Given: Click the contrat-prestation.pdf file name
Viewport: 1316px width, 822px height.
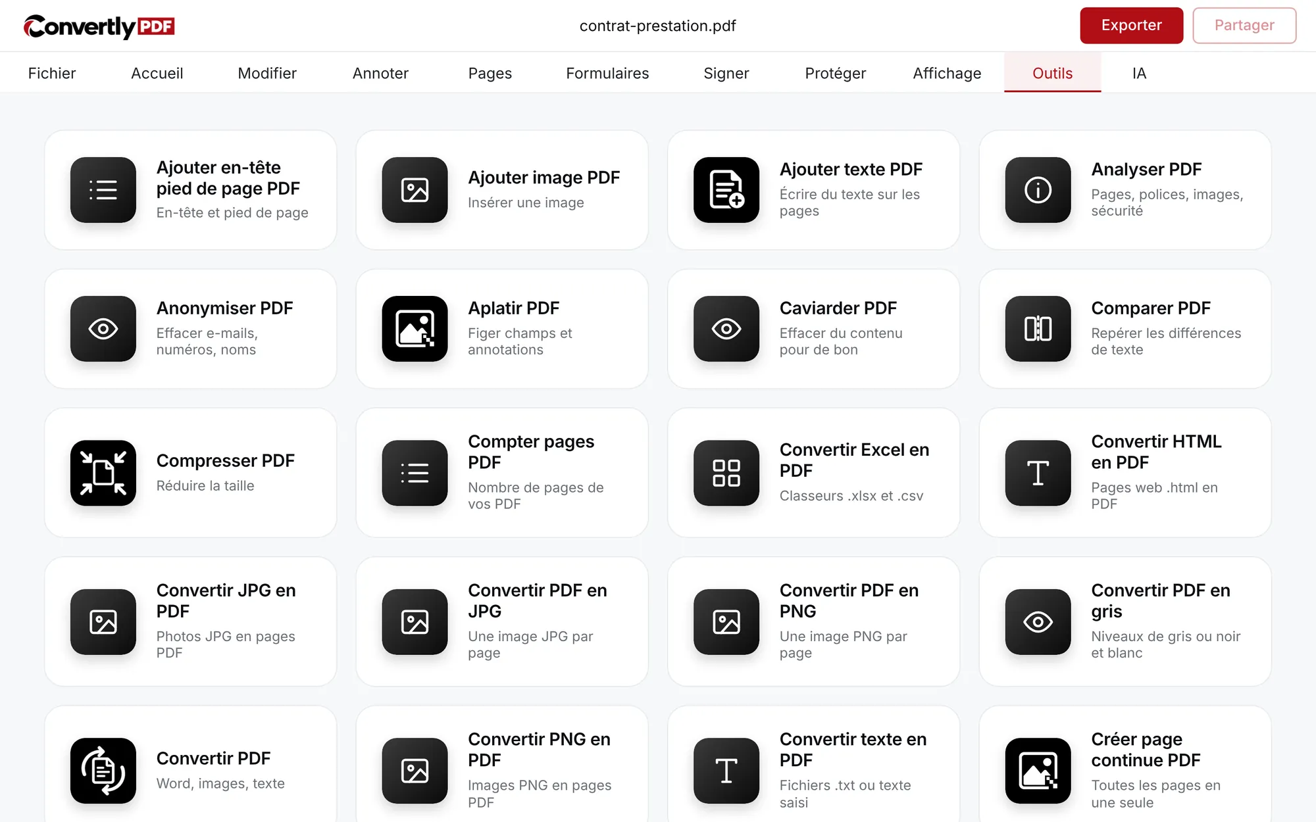Looking at the screenshot, I should click(657, 26).
